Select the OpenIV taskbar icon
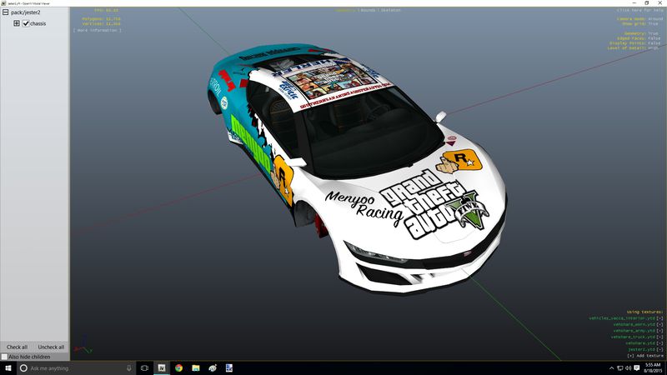This screenshot has width=667, height=375. 162,368
